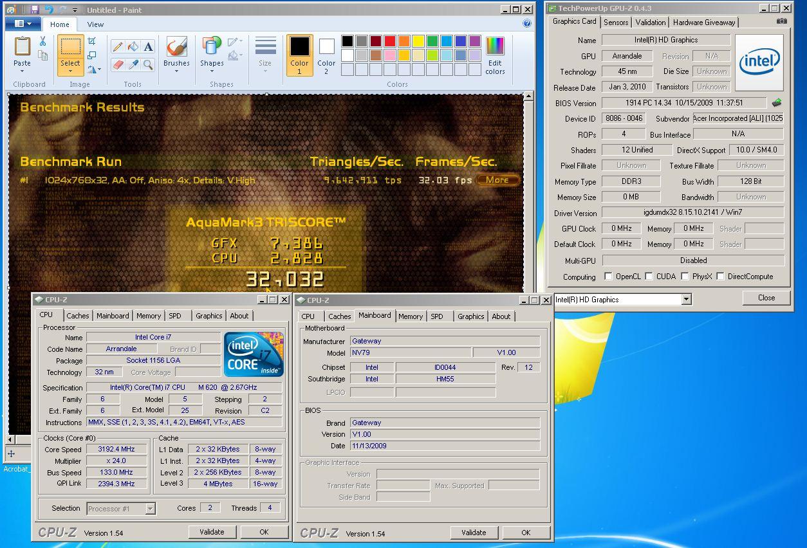Image resolution: width=807 pixels, height=548 pixels.
Task: Click the GPU-Z camera screenshot icon
Action: pos(781,21)
